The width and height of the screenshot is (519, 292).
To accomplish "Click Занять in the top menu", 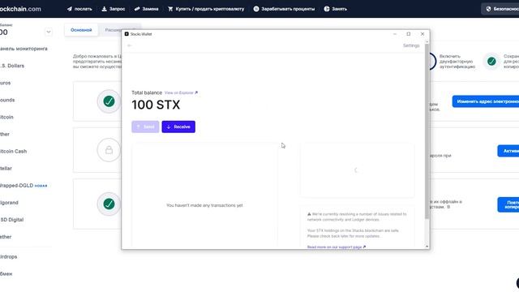I will coord(339,9).
